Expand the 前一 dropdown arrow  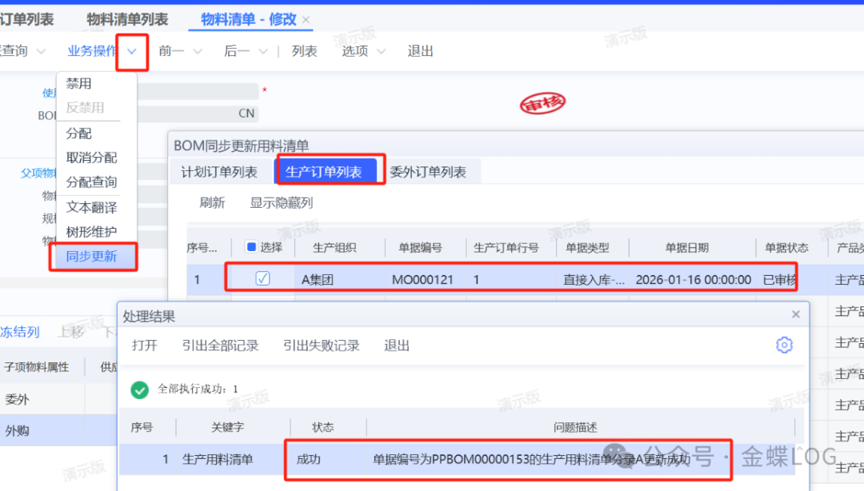click(x=198, y=51)
